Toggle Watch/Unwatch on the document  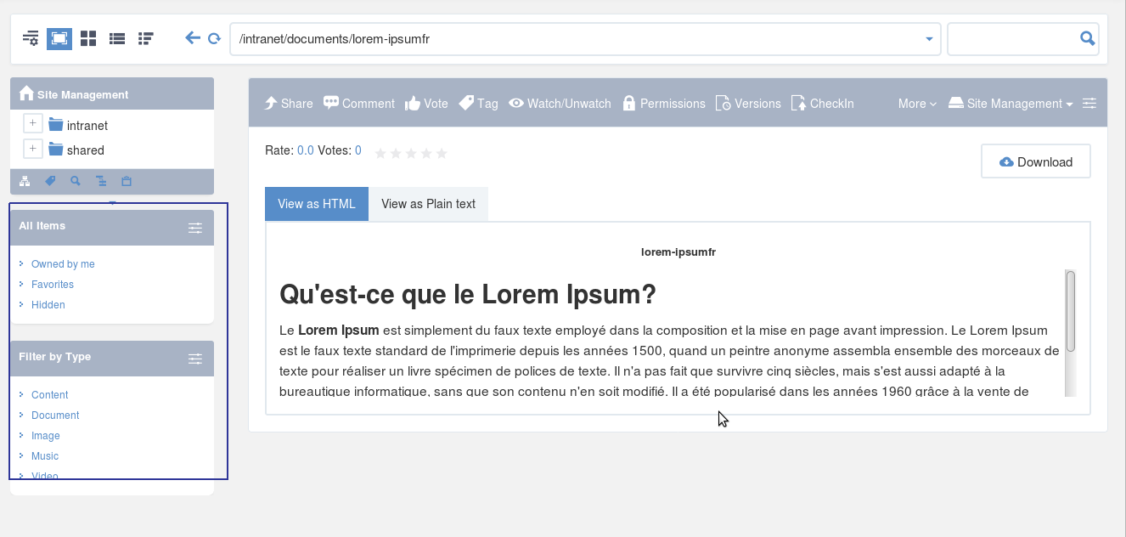(x=560, y=103)
